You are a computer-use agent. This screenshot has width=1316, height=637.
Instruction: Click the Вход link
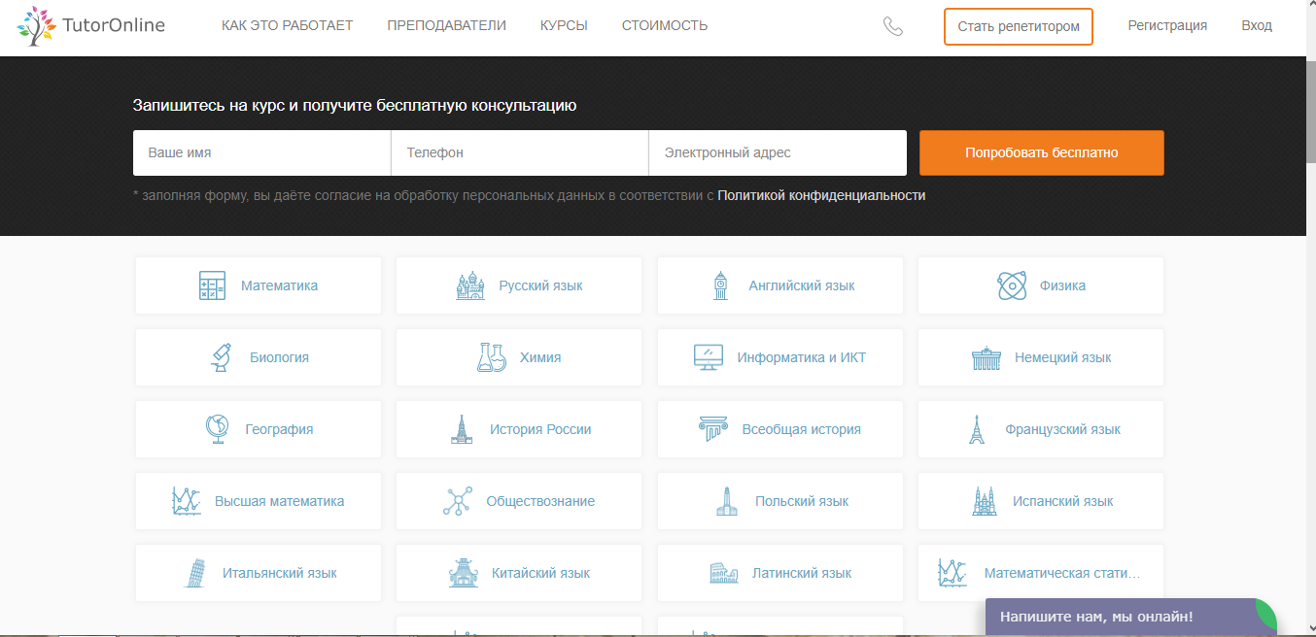click(x=1257, y=26)
